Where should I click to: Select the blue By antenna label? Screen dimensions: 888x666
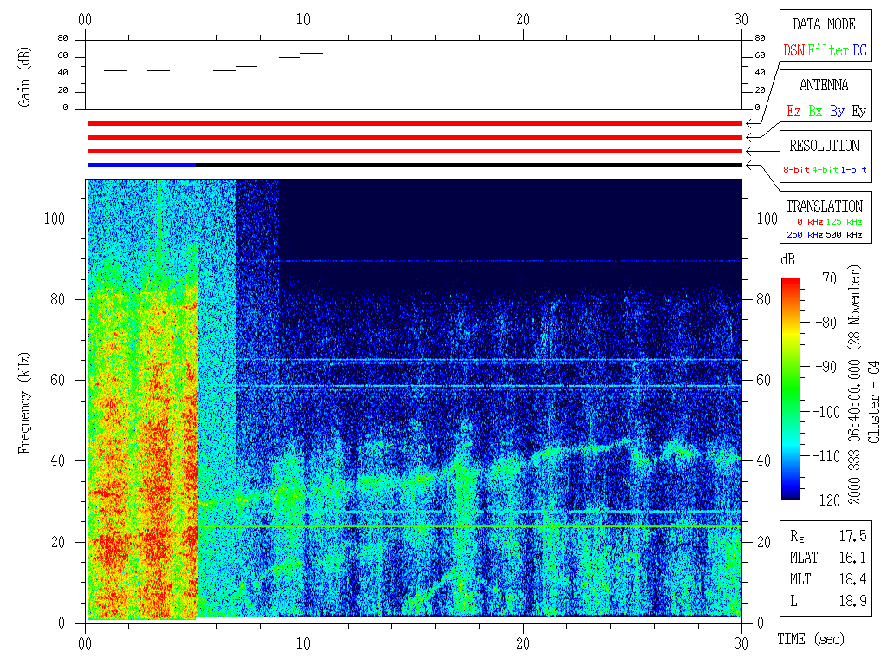(x=837, y=112)
